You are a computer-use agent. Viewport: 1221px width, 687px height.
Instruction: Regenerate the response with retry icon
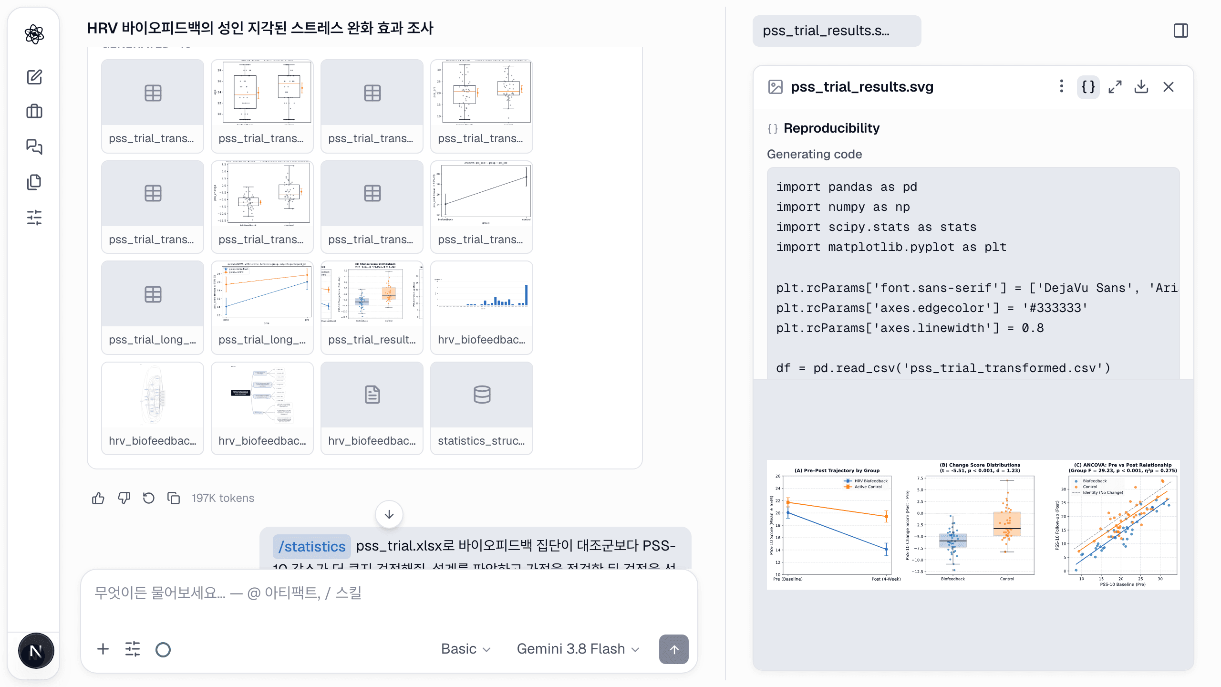149,498
